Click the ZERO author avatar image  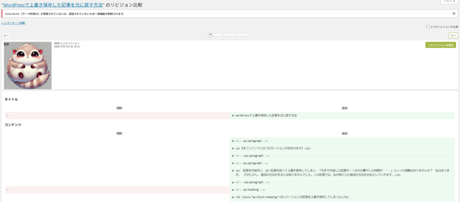coord(28,65)
